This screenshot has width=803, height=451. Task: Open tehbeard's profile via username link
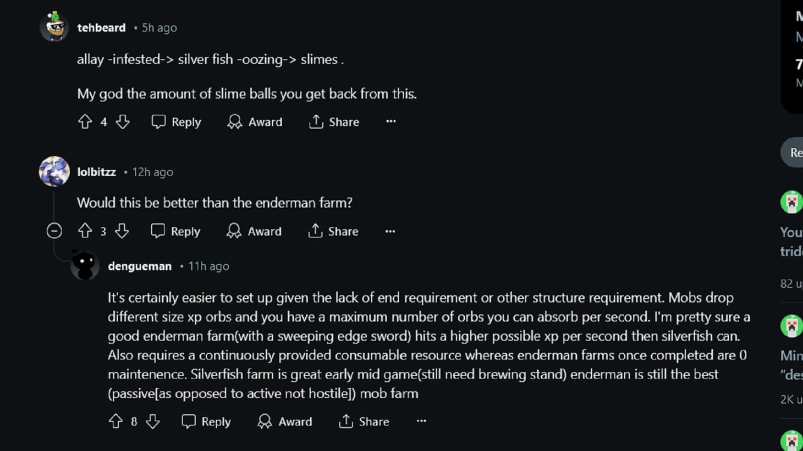(101, 27)
